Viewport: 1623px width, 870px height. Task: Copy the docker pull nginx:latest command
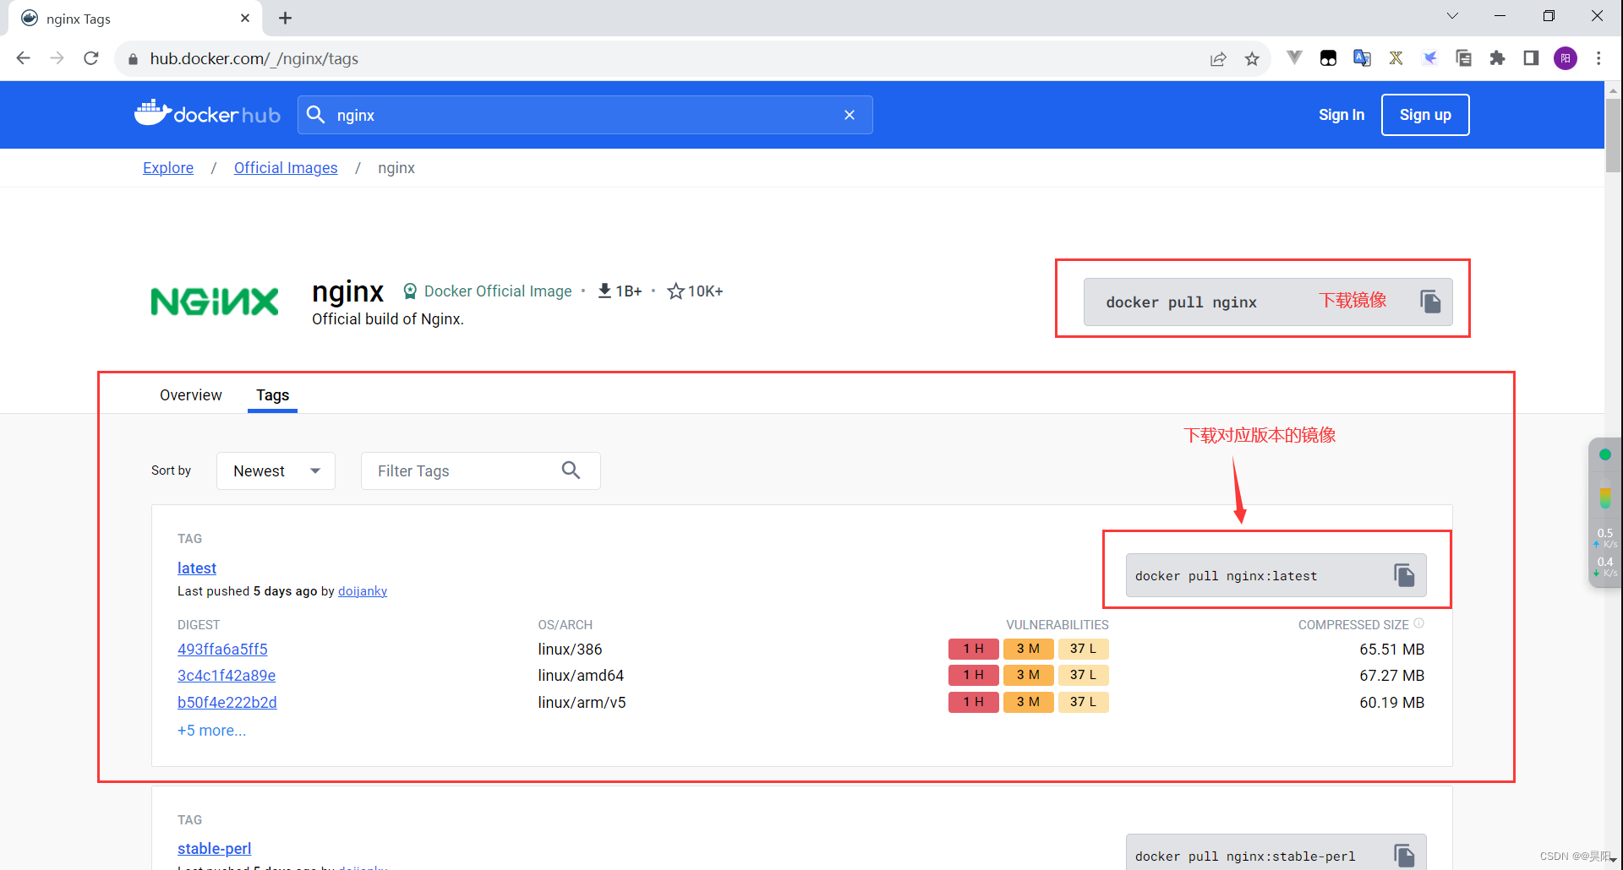point(1404,575)
